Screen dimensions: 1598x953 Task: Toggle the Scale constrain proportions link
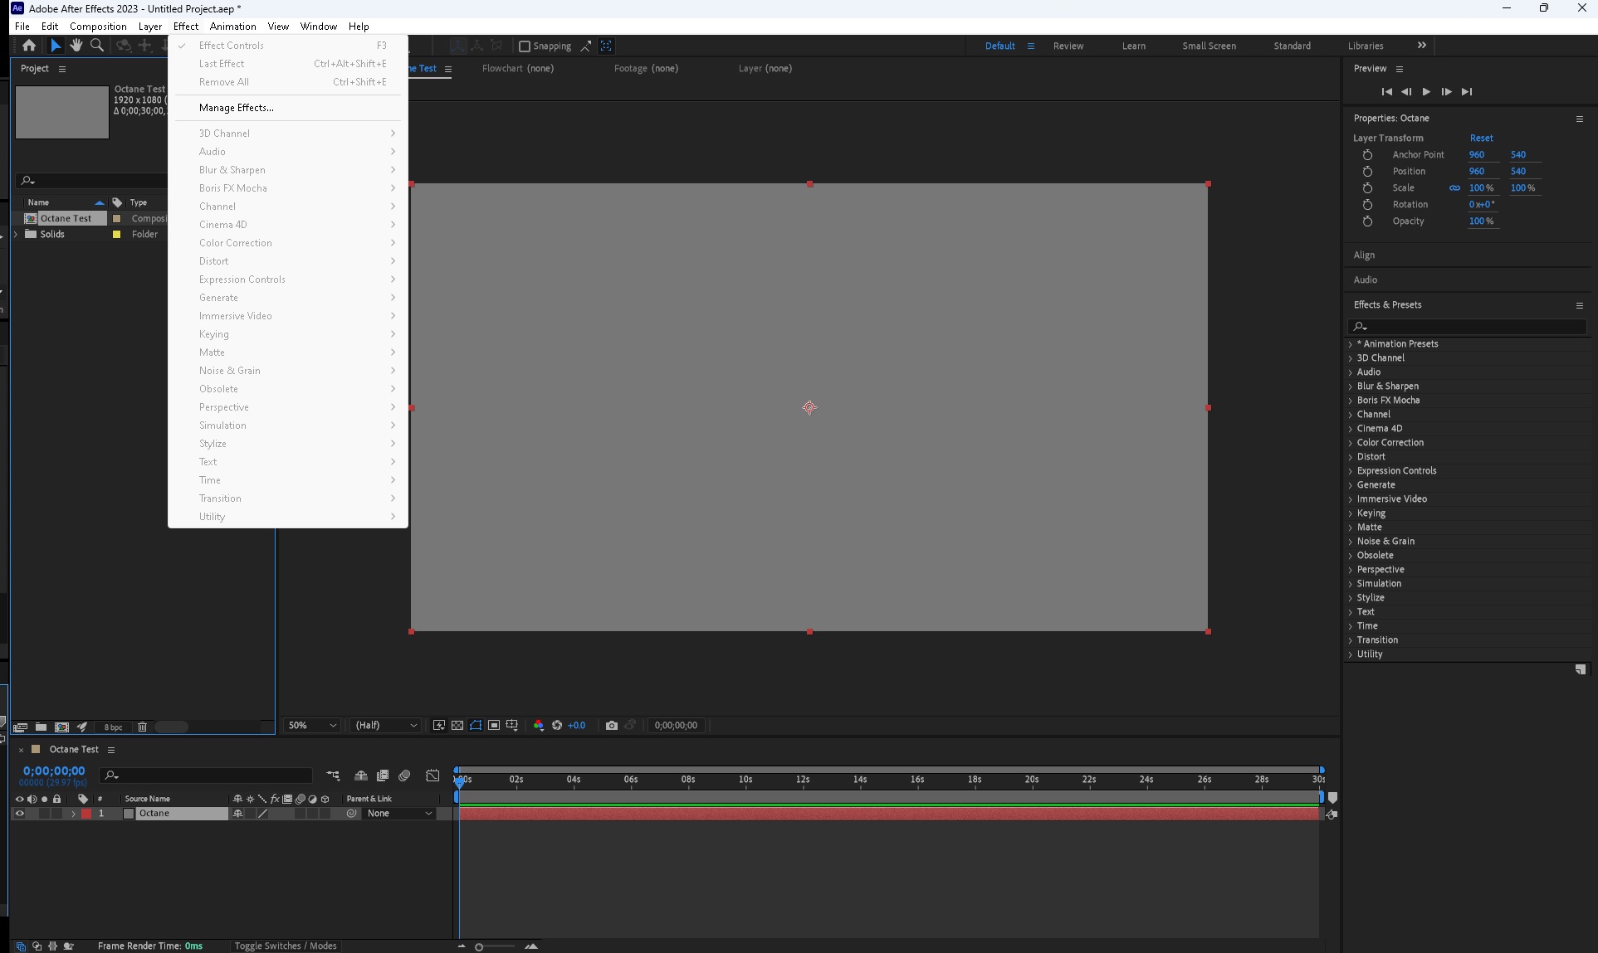coord(1454,188)
